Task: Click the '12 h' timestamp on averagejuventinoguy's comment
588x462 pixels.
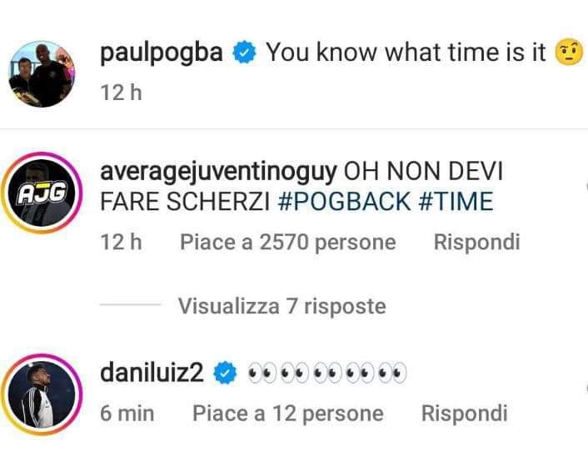Action: (120, 243)
